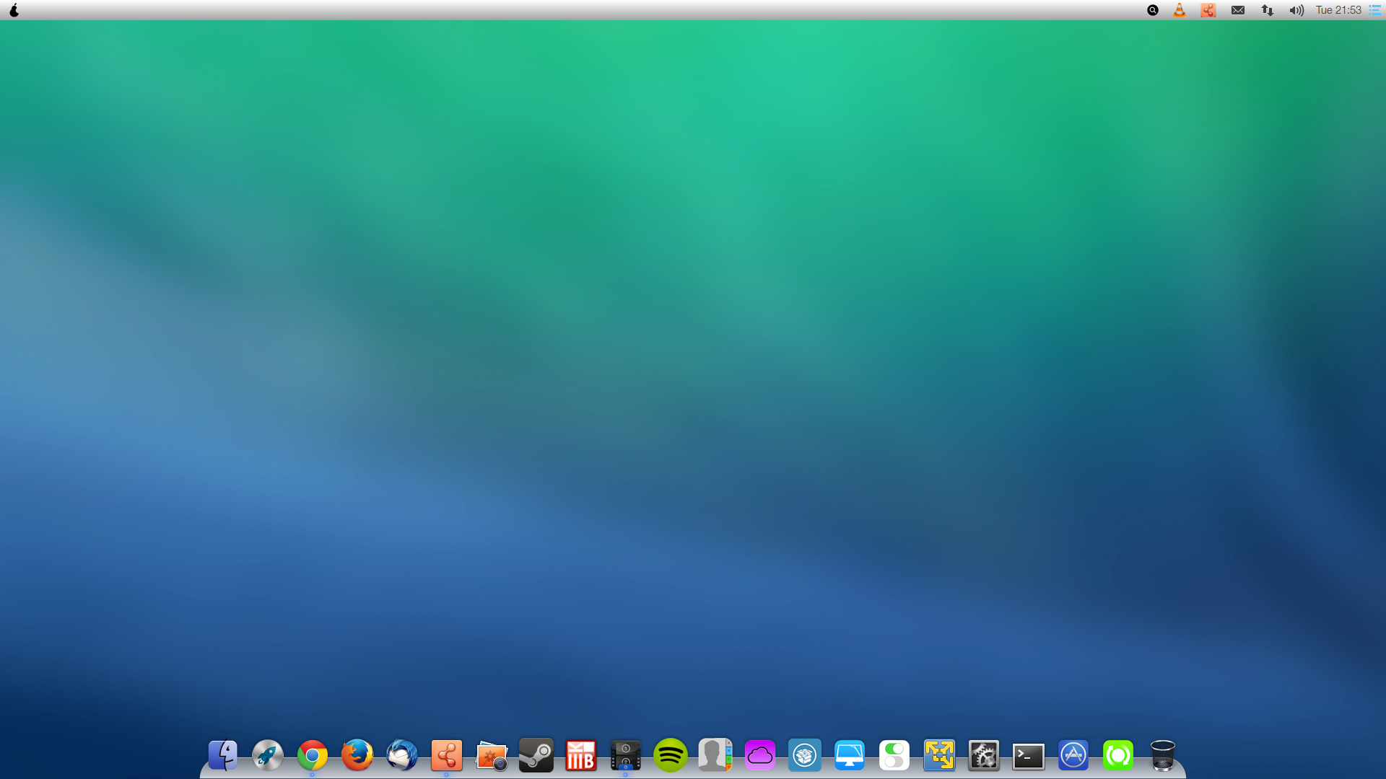1386x779 pixels.
Task: Launch Firefox from the dock
Action: (x=357, y=755)
